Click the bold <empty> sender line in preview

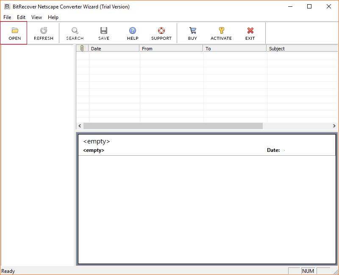(94, 150)
